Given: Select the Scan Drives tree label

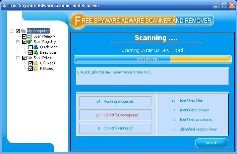Looking at the screenshot, I should coord(43,58).
